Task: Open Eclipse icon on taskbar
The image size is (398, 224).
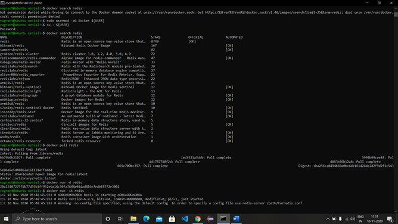Action: [210, 219]
